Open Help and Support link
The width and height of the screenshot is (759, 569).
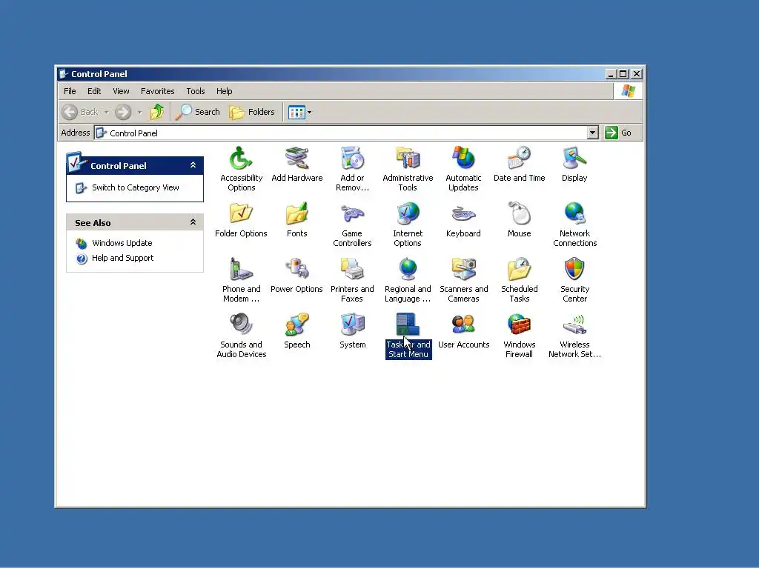(122, 258)
